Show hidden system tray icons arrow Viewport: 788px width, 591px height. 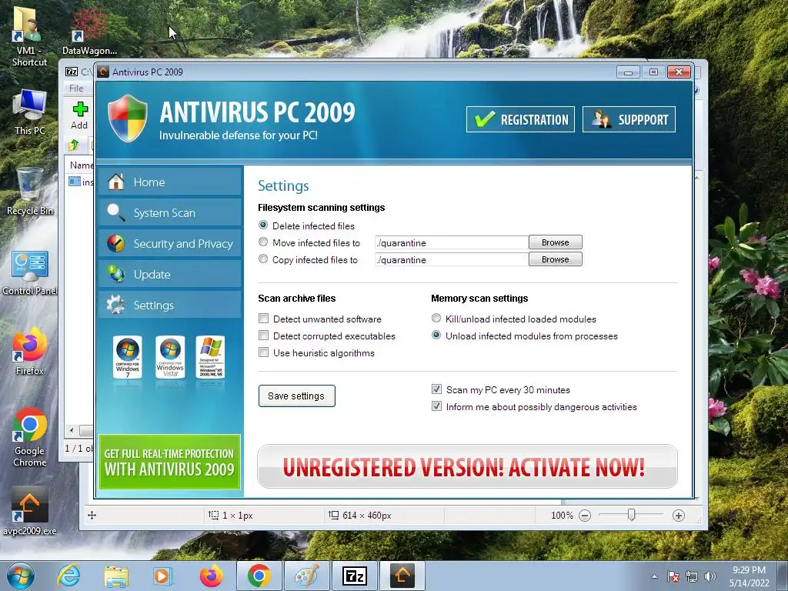coord(654,576)
